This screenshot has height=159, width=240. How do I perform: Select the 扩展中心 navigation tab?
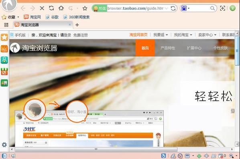point(194,48)
